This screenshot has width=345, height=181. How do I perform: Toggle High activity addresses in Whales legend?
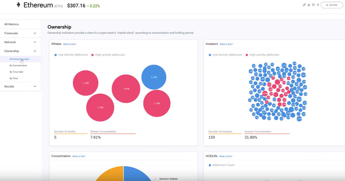pyautogui.click(x=108, y=55)
